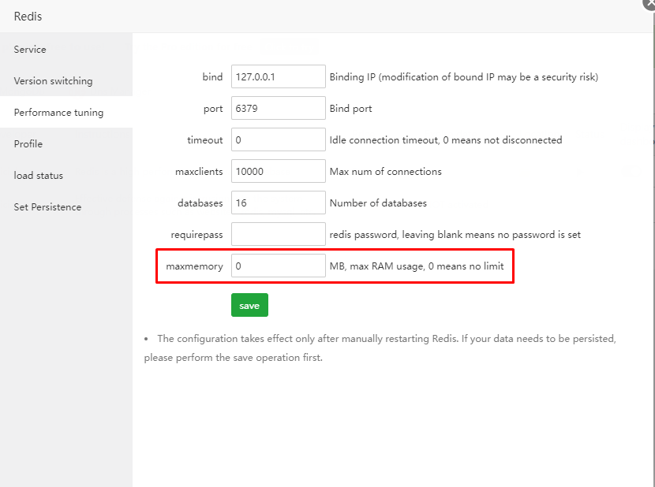Switch to Version switching tab
This screenshot has height=487, width=655.
point(53,81)
